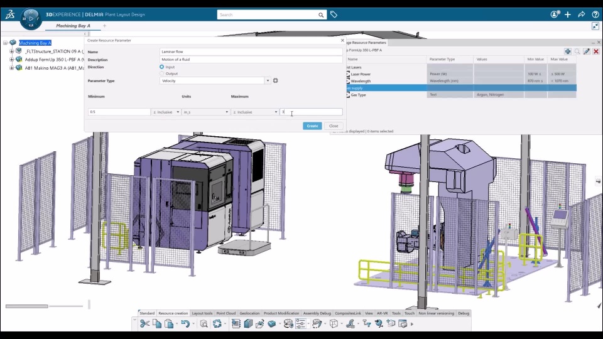Open parameter type settings gear icon
The image size is (603, 339).
coord(275,81)
